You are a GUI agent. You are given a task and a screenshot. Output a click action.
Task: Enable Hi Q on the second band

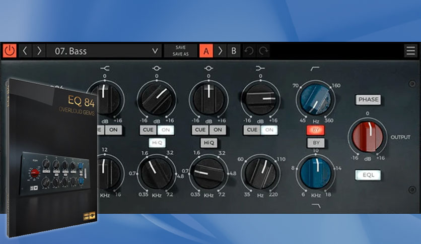[x=157, y=143]
